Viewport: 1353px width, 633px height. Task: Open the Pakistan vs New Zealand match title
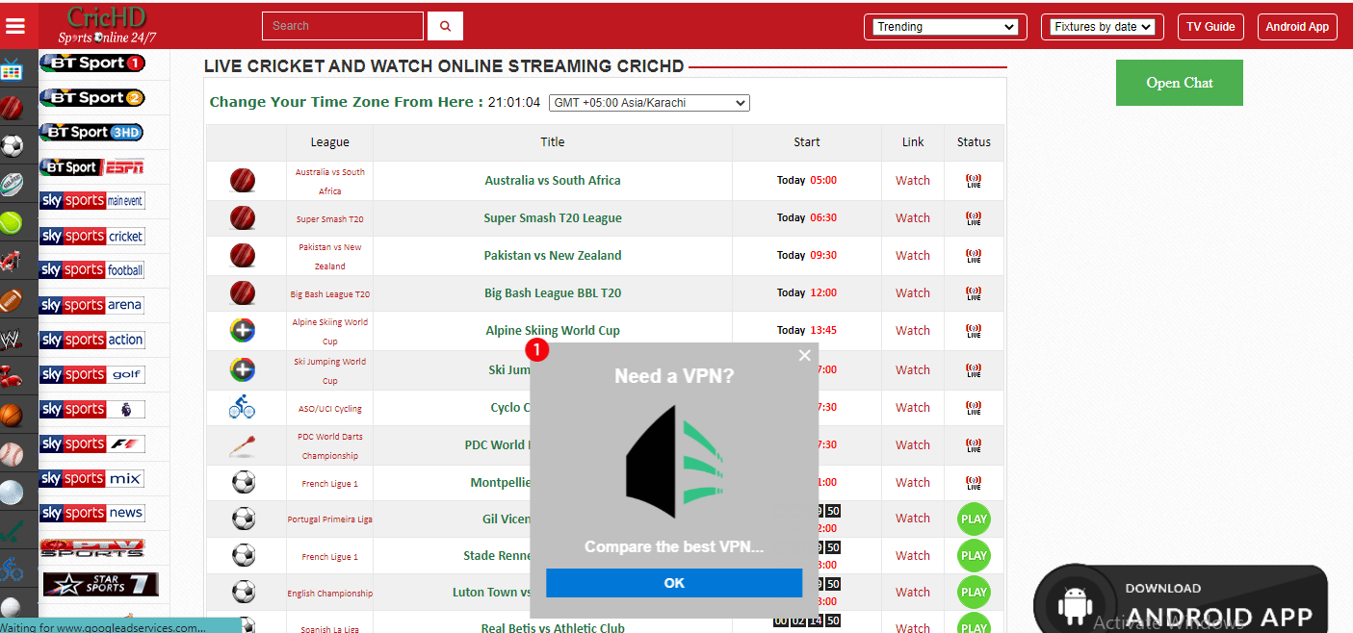(553, 256)
